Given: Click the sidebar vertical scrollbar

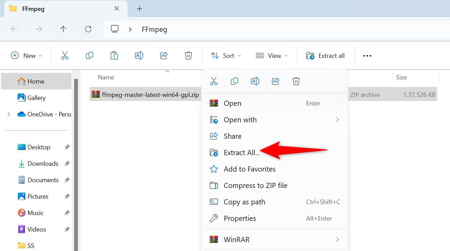Looking at the screenshot, I should coord(76,164).
